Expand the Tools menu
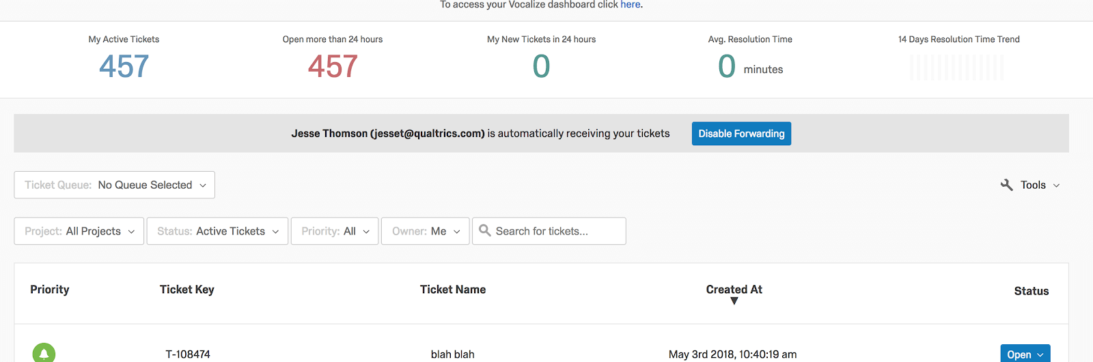 [1031, 185]
